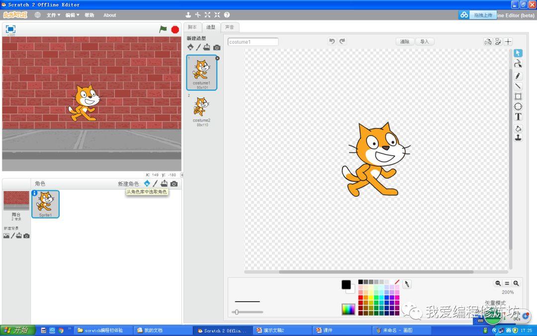Create new sprite from camera icon
Image resolution: width=537 pixels, height=336 pixels.
(174, 184)
